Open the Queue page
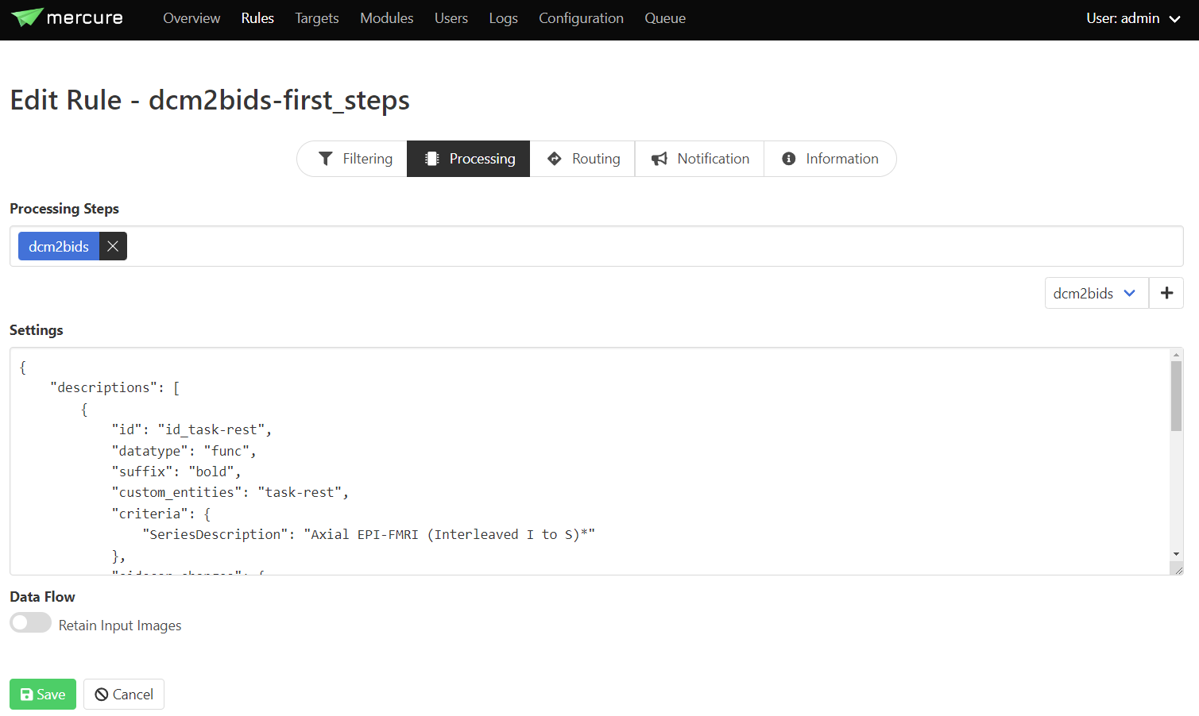 (665, 18)
